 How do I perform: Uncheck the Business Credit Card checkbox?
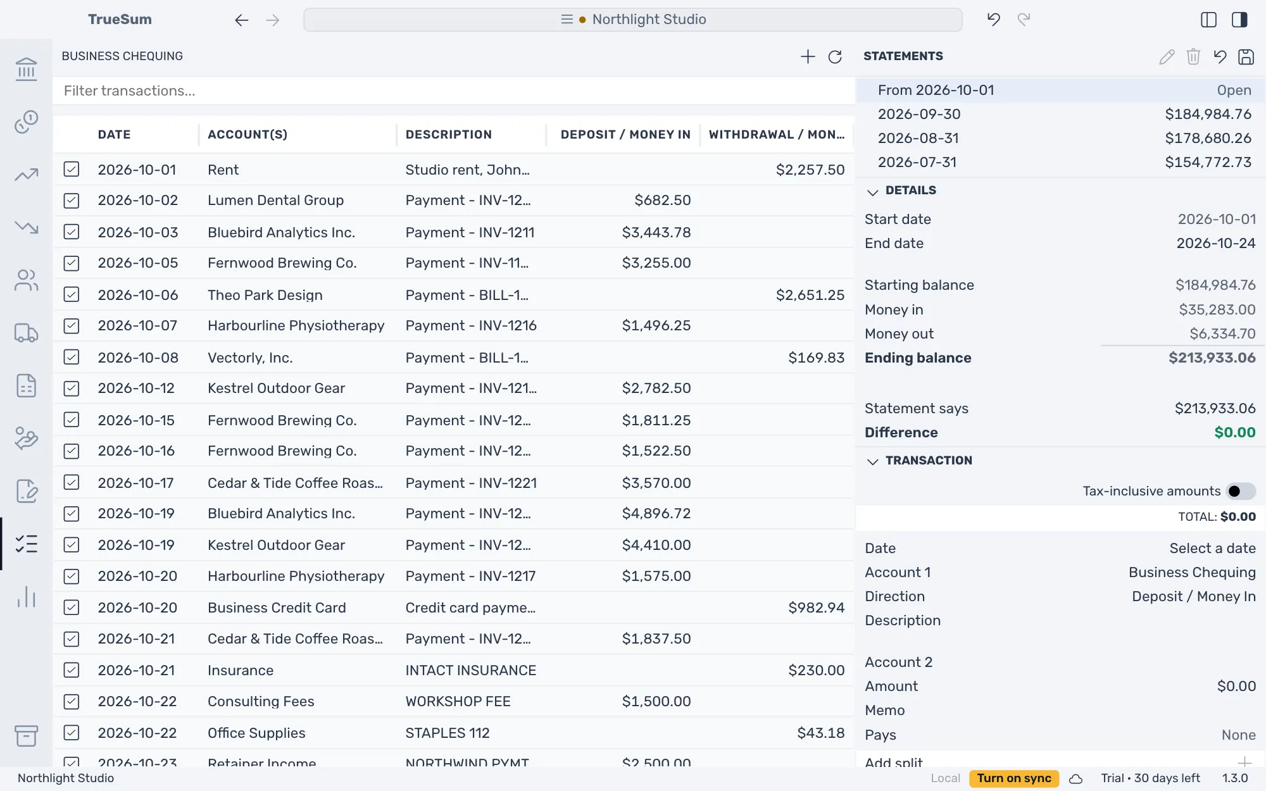[x=72, y=607]
